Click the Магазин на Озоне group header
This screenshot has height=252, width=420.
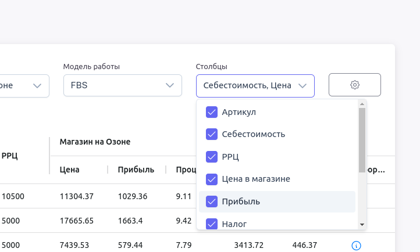click(x=95, y=142)
